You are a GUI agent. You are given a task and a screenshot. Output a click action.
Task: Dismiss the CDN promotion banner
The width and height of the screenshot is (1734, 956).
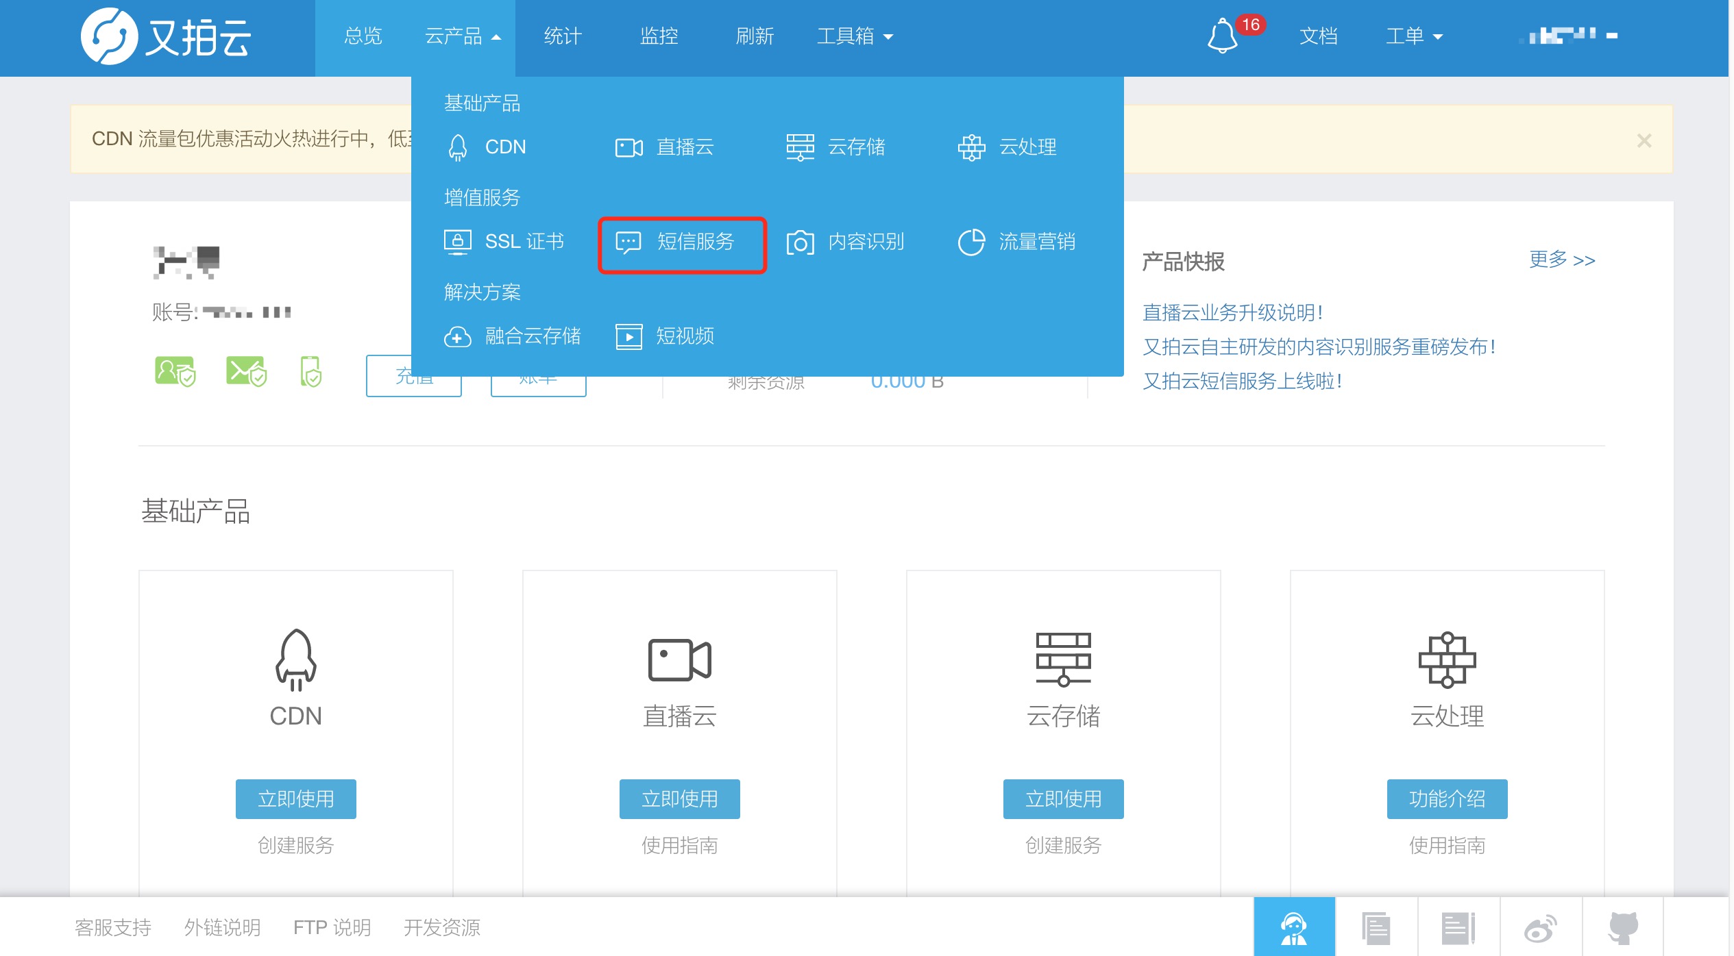[x=1644, y=140]
